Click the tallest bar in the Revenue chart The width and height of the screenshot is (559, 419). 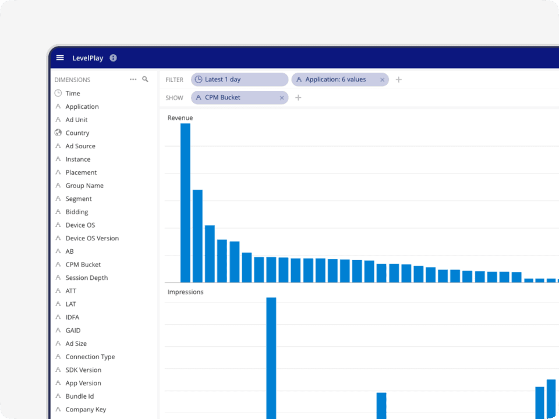pyautogui.click(x=185, y=203)
